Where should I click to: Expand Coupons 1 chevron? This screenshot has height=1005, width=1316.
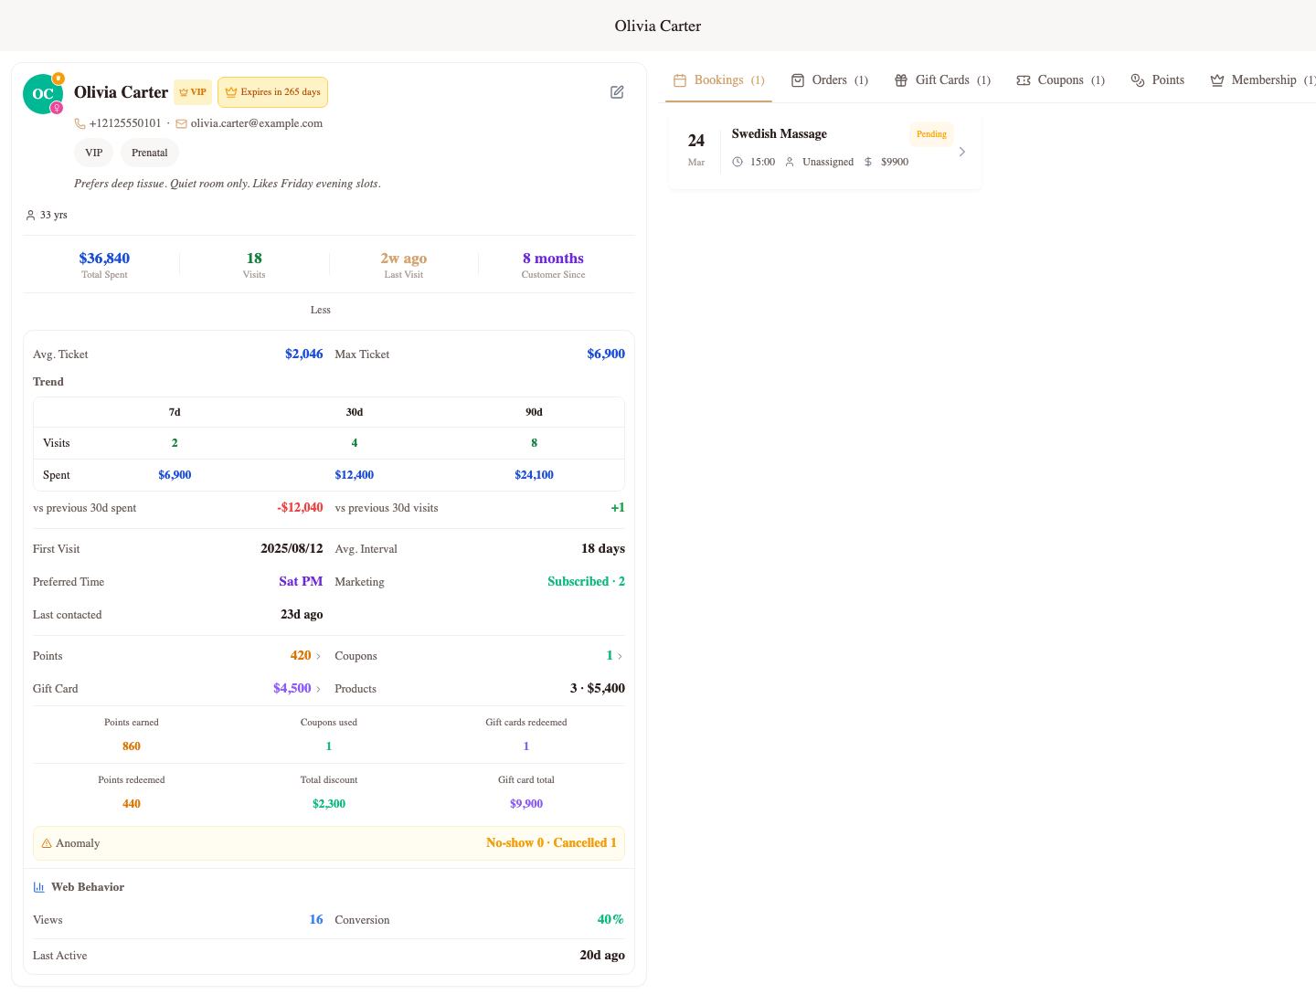[620, 656]
